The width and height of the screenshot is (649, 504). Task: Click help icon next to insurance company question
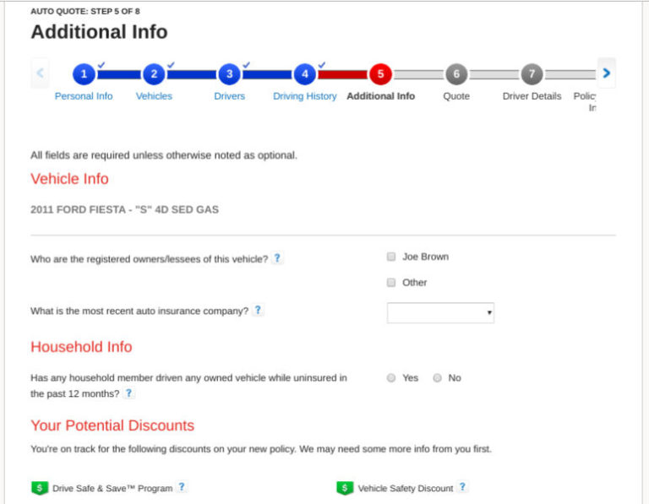(x=258, y=311)
